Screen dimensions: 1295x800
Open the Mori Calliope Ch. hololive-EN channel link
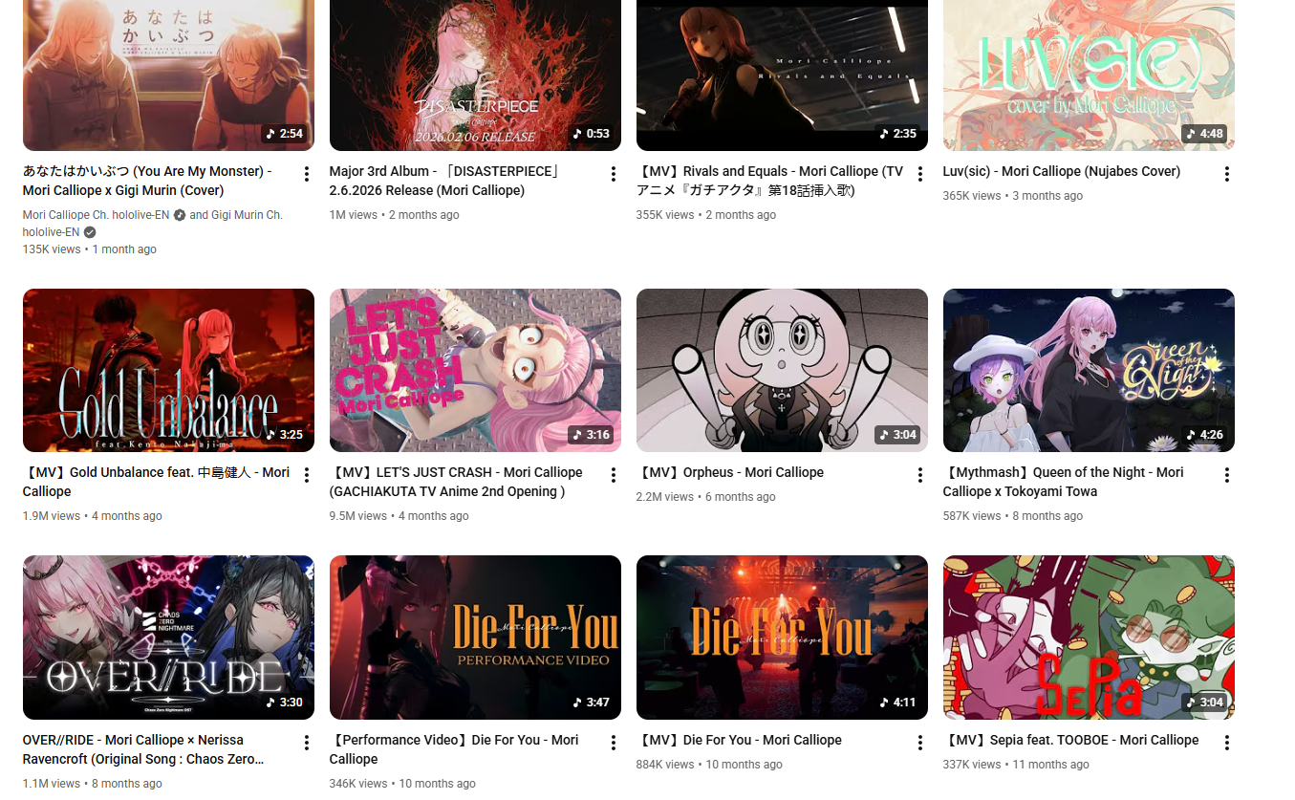tap(96, 215)
